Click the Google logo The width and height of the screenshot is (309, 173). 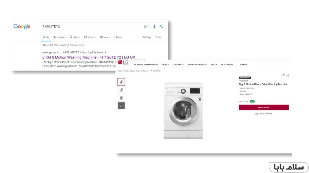[x=22, y=27]
